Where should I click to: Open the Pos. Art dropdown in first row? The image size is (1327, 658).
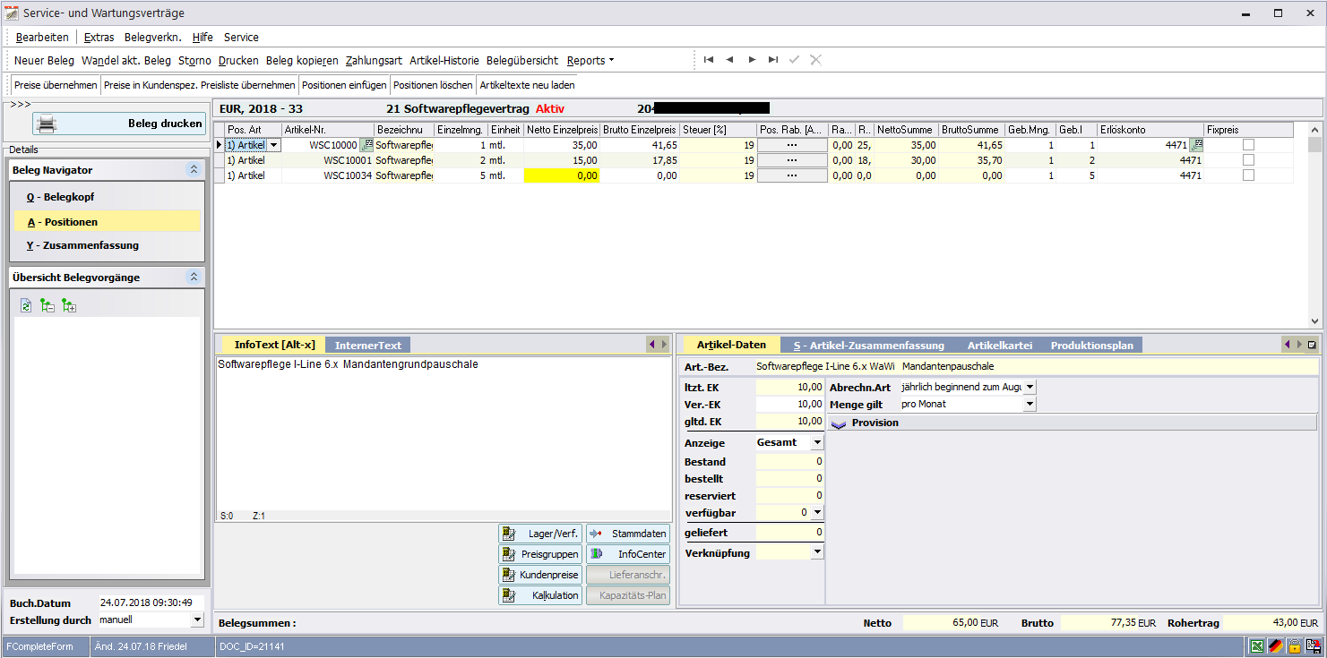274,145
